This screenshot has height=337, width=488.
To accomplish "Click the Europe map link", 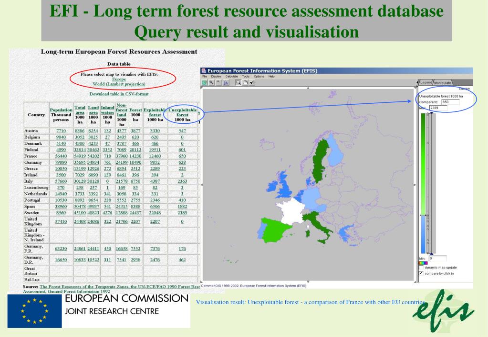I will click(119, 79).
